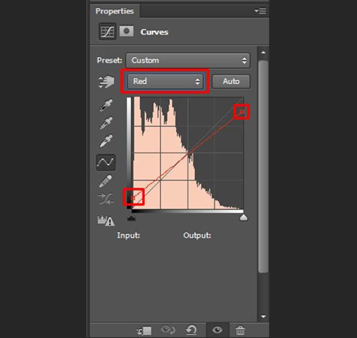Toggle clip to layer button

tap(145, 331)
